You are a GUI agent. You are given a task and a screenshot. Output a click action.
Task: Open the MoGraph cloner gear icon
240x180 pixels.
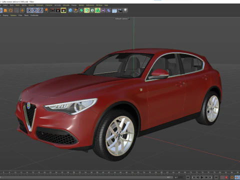pos(92,10)
